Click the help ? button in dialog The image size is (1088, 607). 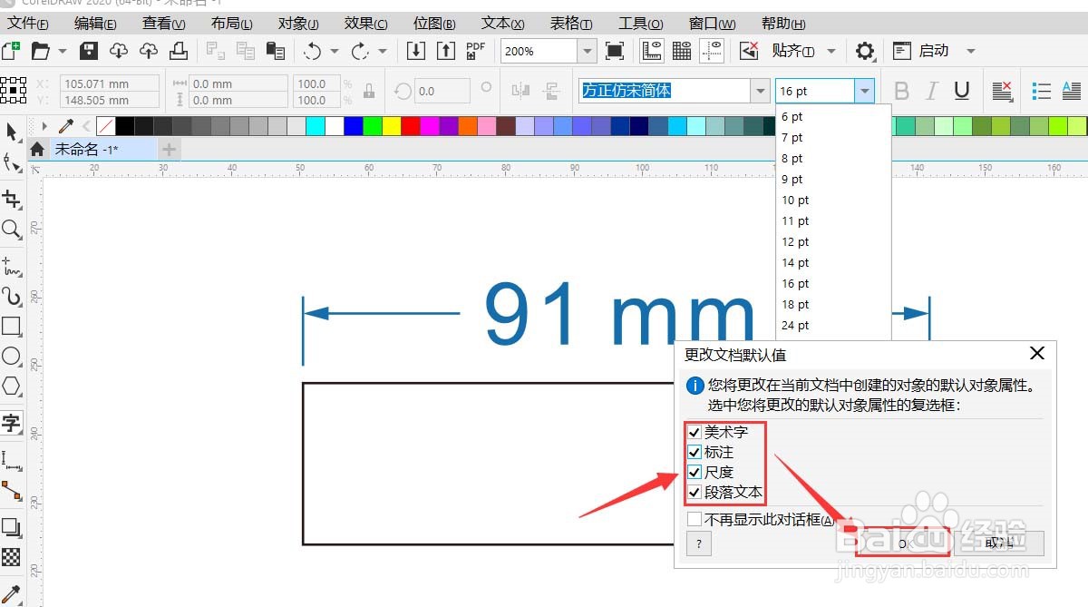coord(699,543)
